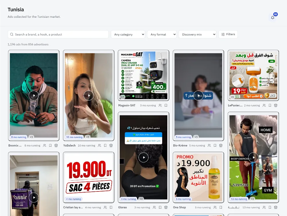
Task: Open the Discovery mix sort dropdown
Action: tap(197, 34)
